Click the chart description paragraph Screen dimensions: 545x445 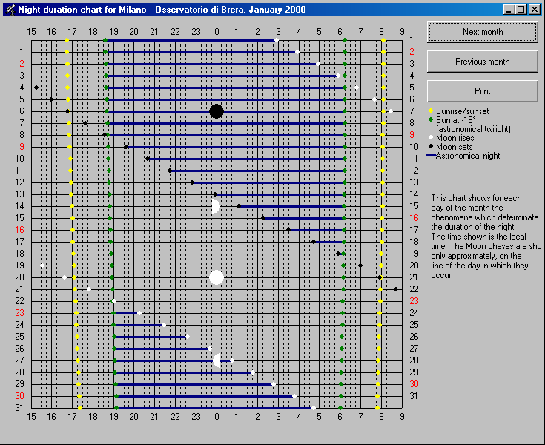click(486, 237)
